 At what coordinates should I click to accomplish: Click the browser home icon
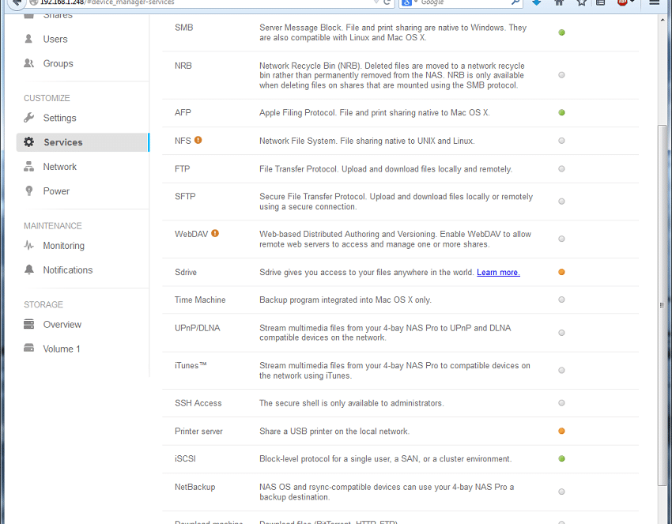[x=559, y=2]
